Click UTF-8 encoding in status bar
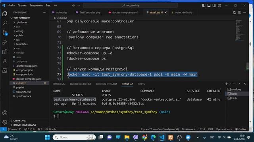 pos(202,129)
